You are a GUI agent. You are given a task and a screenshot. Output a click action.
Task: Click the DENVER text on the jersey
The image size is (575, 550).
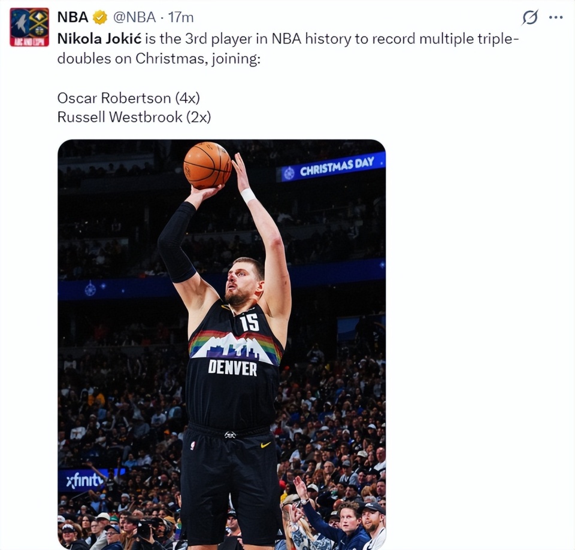point(232,368)
